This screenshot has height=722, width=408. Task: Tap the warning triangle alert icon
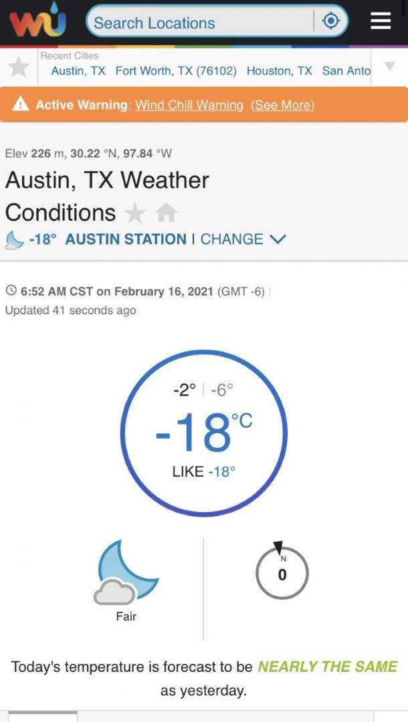pyautogui.click(x=21, y=104)
